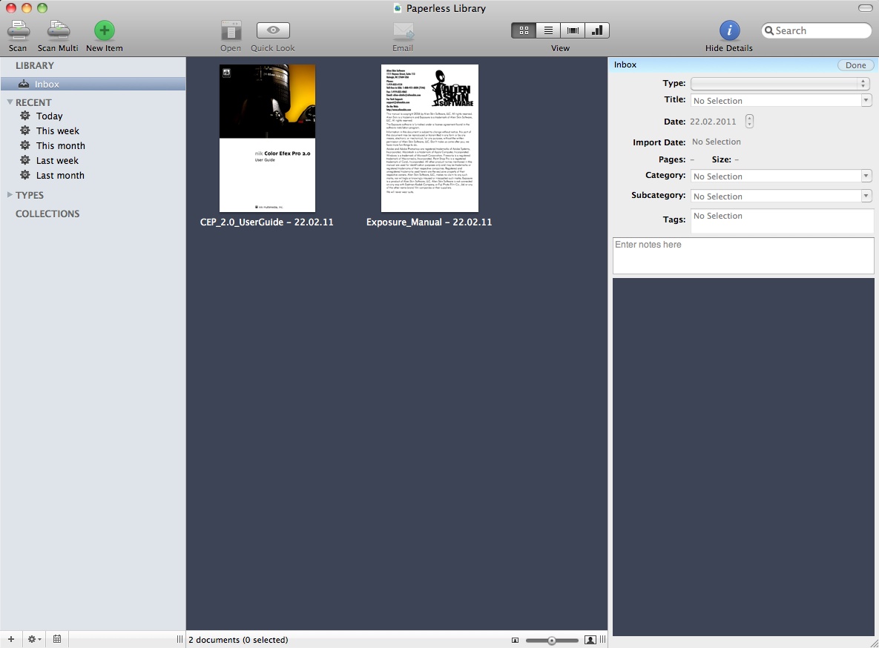This screenshot has height=648, width=879.
Task: Click the toolbar toggle pill button
Action: pos(865,8)
